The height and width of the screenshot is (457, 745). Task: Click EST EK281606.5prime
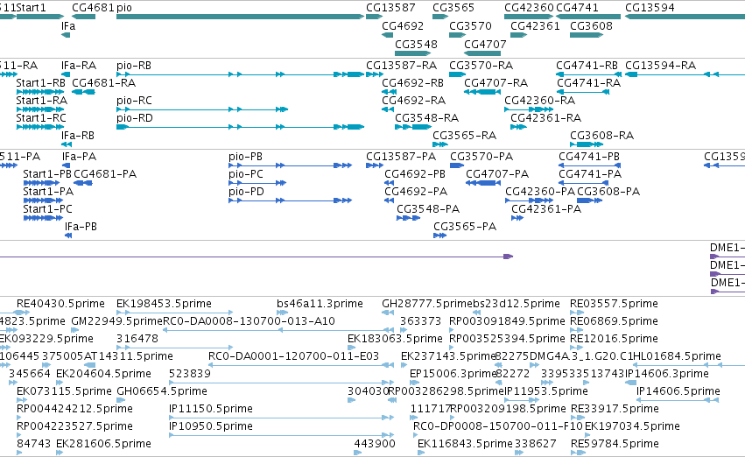(103, 444)
